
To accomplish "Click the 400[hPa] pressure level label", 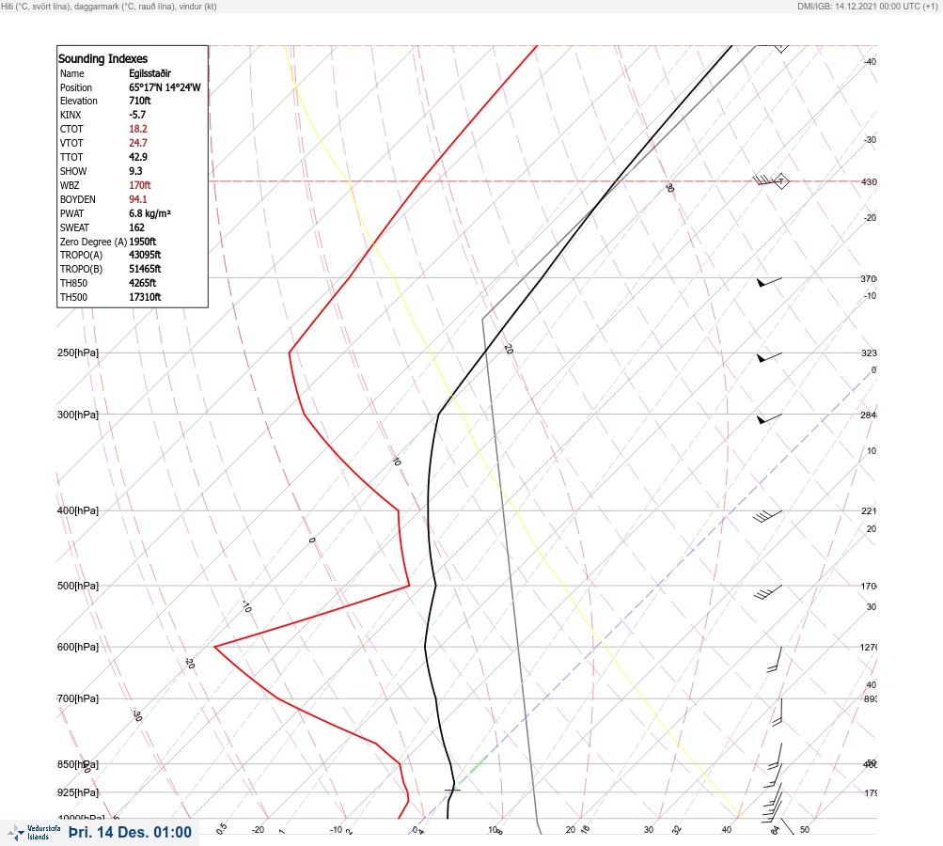I will [x=78, y=510].
